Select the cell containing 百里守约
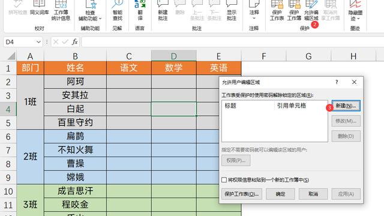Viewport: 384px width, 216px height. [x=75, y=122]
